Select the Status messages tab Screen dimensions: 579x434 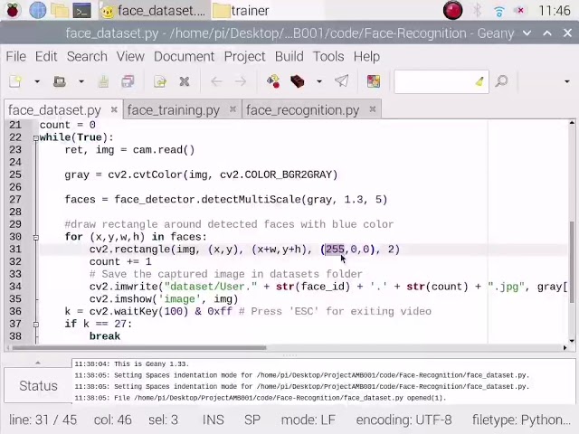tap(38, 386)
